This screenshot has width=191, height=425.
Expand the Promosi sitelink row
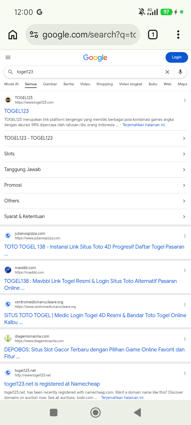[95, 185]
